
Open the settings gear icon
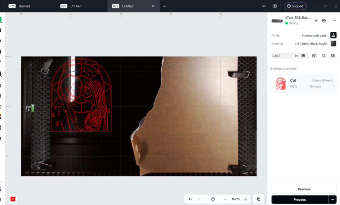275,6
